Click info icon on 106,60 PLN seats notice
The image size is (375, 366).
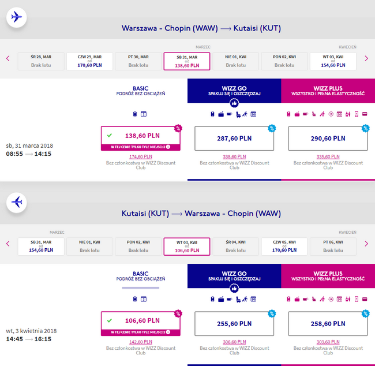tap(168, 332)
